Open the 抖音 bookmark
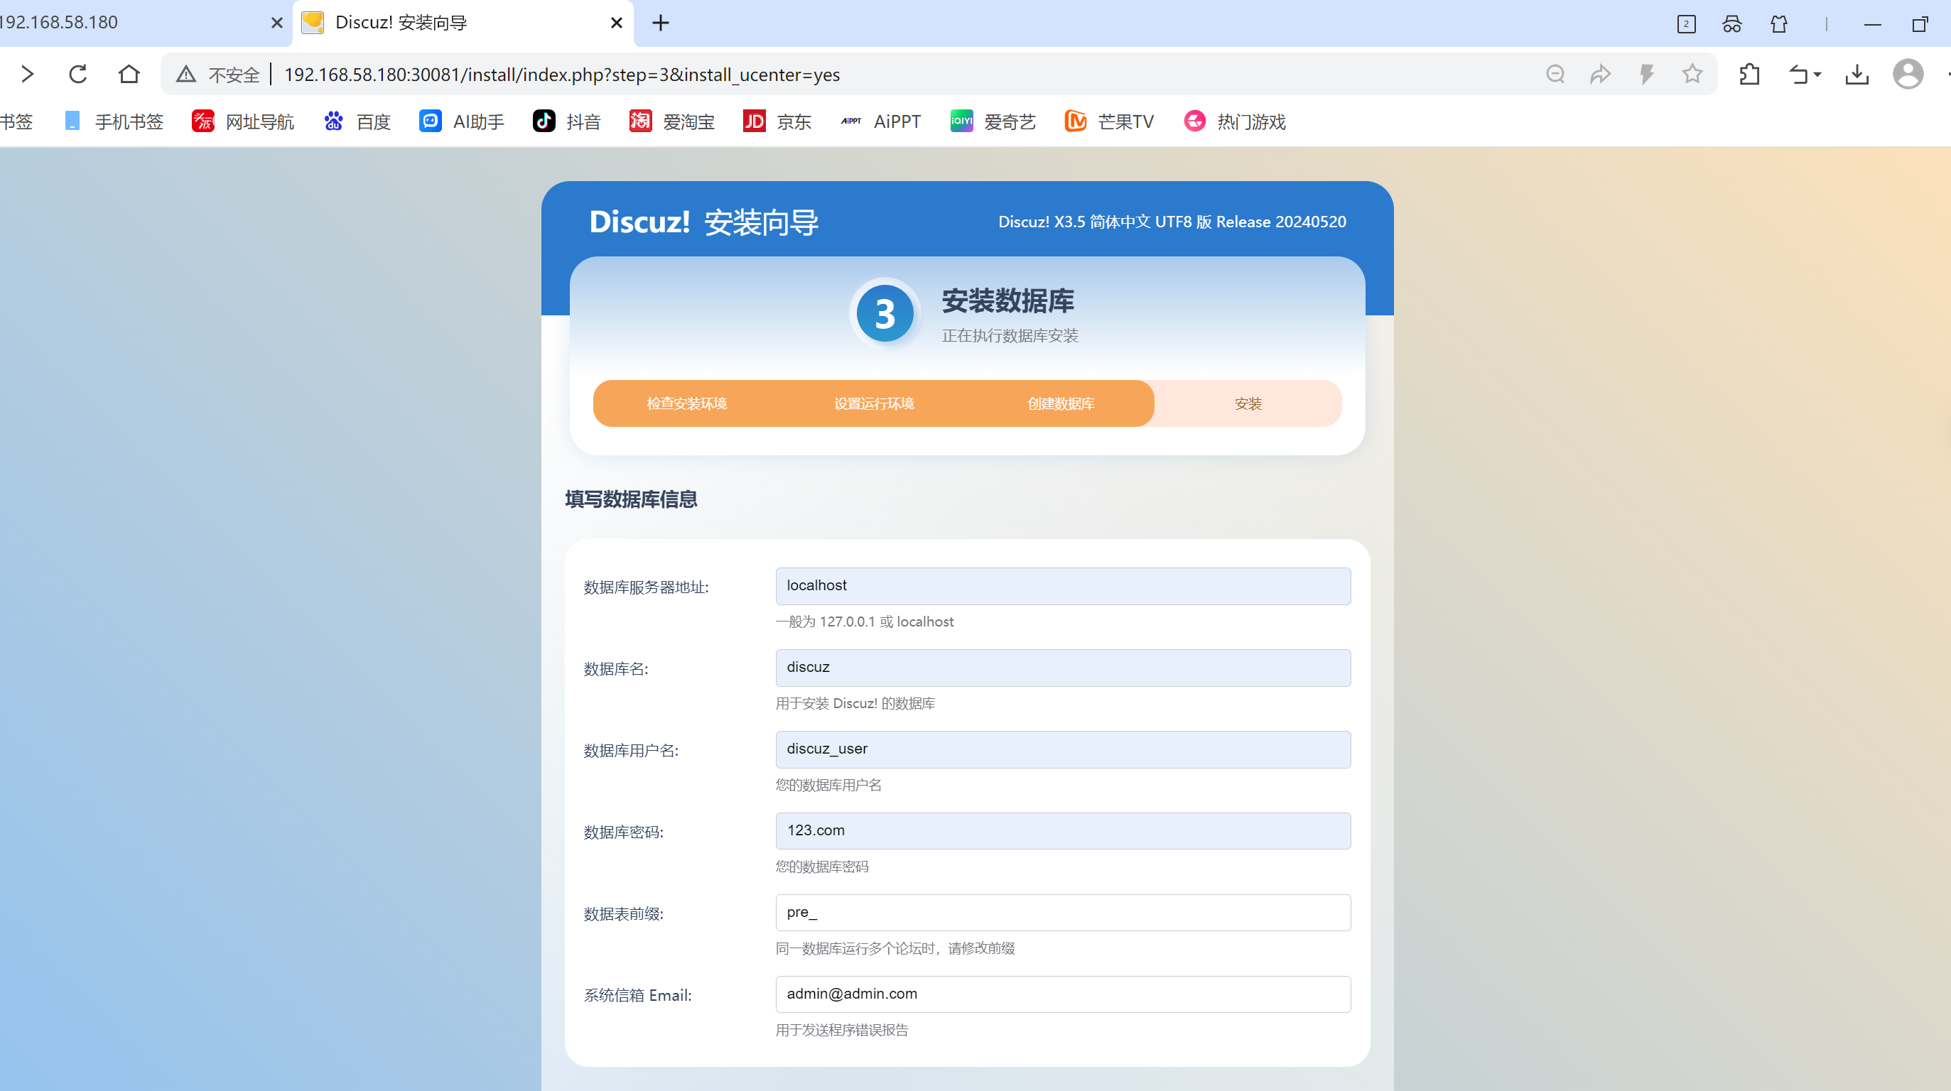The height and width of the screenshot is (1091, 1951). pyautogui.click(x=566, y=121)
